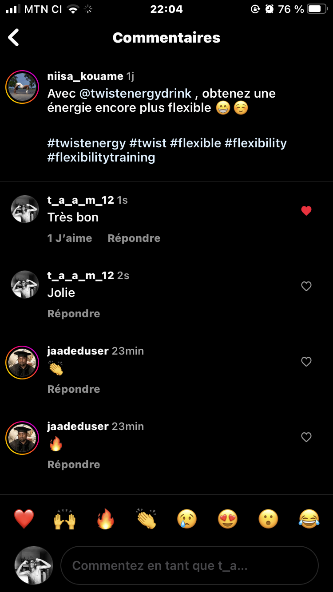Insert the clapping hands emoji reaction
This screenshot has height=592, width=333.
point(146,519)
